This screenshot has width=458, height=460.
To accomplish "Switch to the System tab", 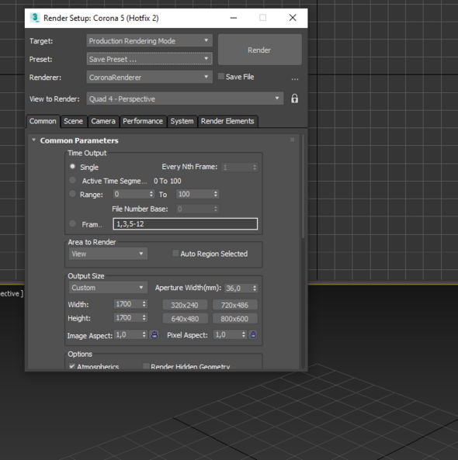I will (x=182, y=121).
